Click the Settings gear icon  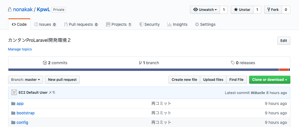coord(197,24)
